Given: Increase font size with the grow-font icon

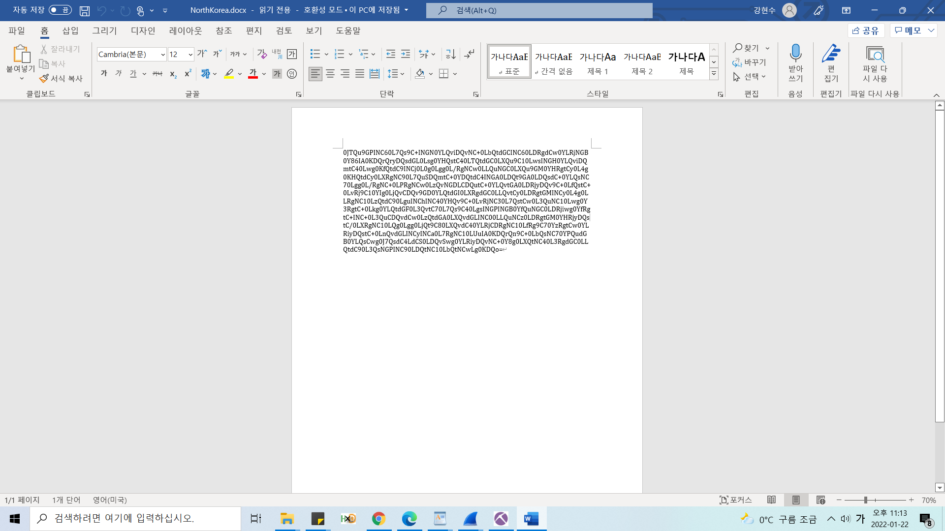Looking at the screenshot, I should [202, 54].
